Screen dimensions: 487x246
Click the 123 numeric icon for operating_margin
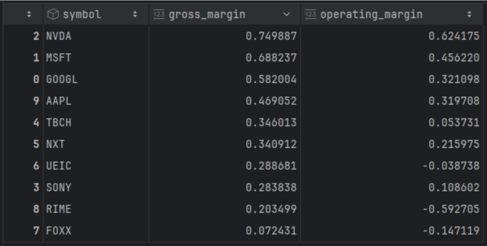310,14
